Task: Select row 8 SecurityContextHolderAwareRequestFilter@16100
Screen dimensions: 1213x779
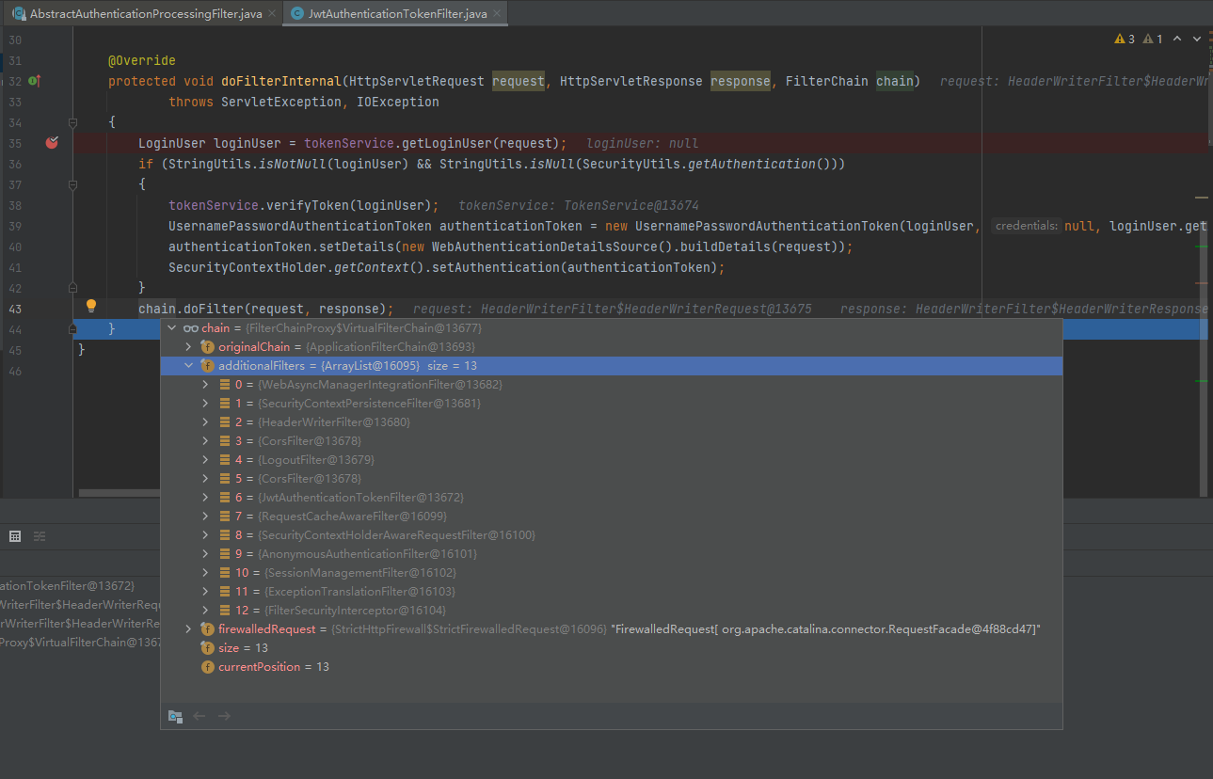Action: pos(612,535)
